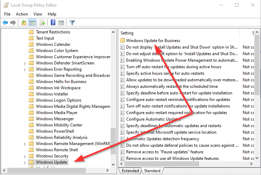This screenshot has height=175, width=261.
Task: Toggle Show/Hide Action Pane icon
Action: 61,22
